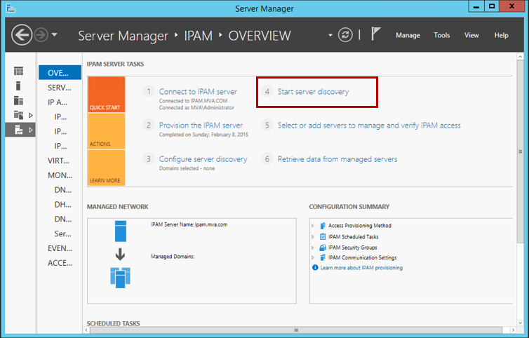This screenshot has height=338, width=529.
Task: Expand the IPAM Security Groups node
Action: click(x=313, y=248)
